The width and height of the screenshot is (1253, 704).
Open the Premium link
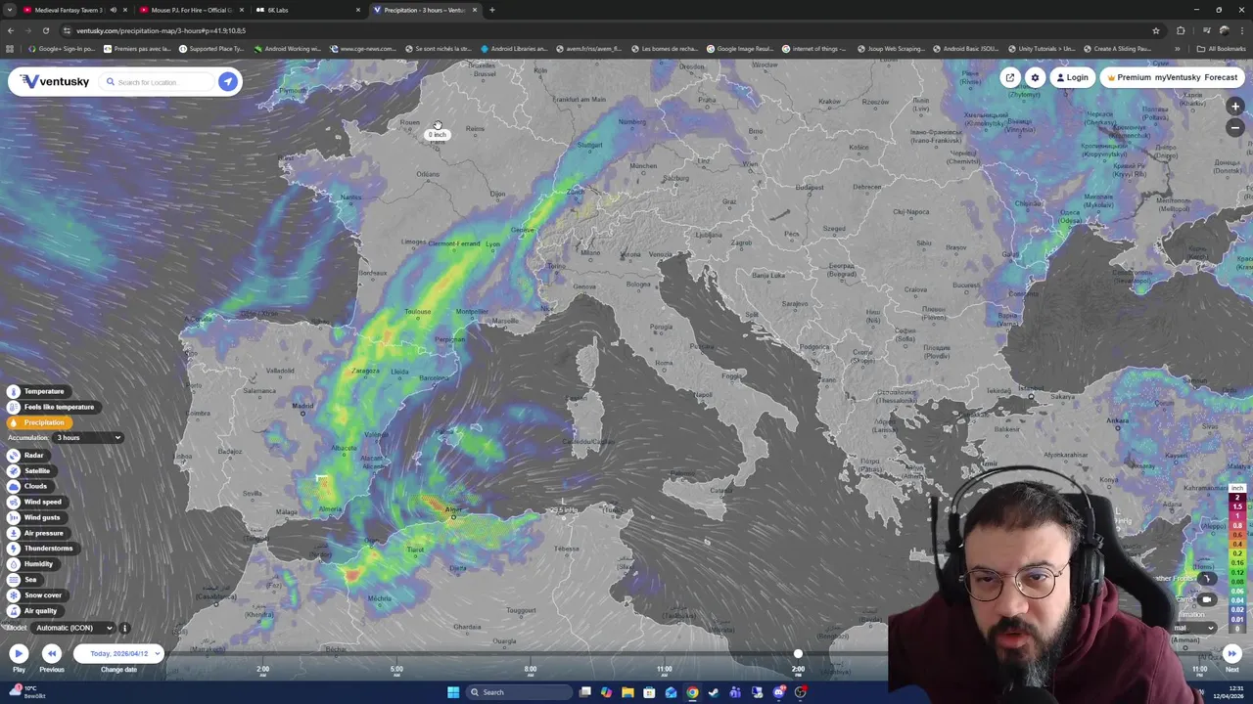(1128, 77)
